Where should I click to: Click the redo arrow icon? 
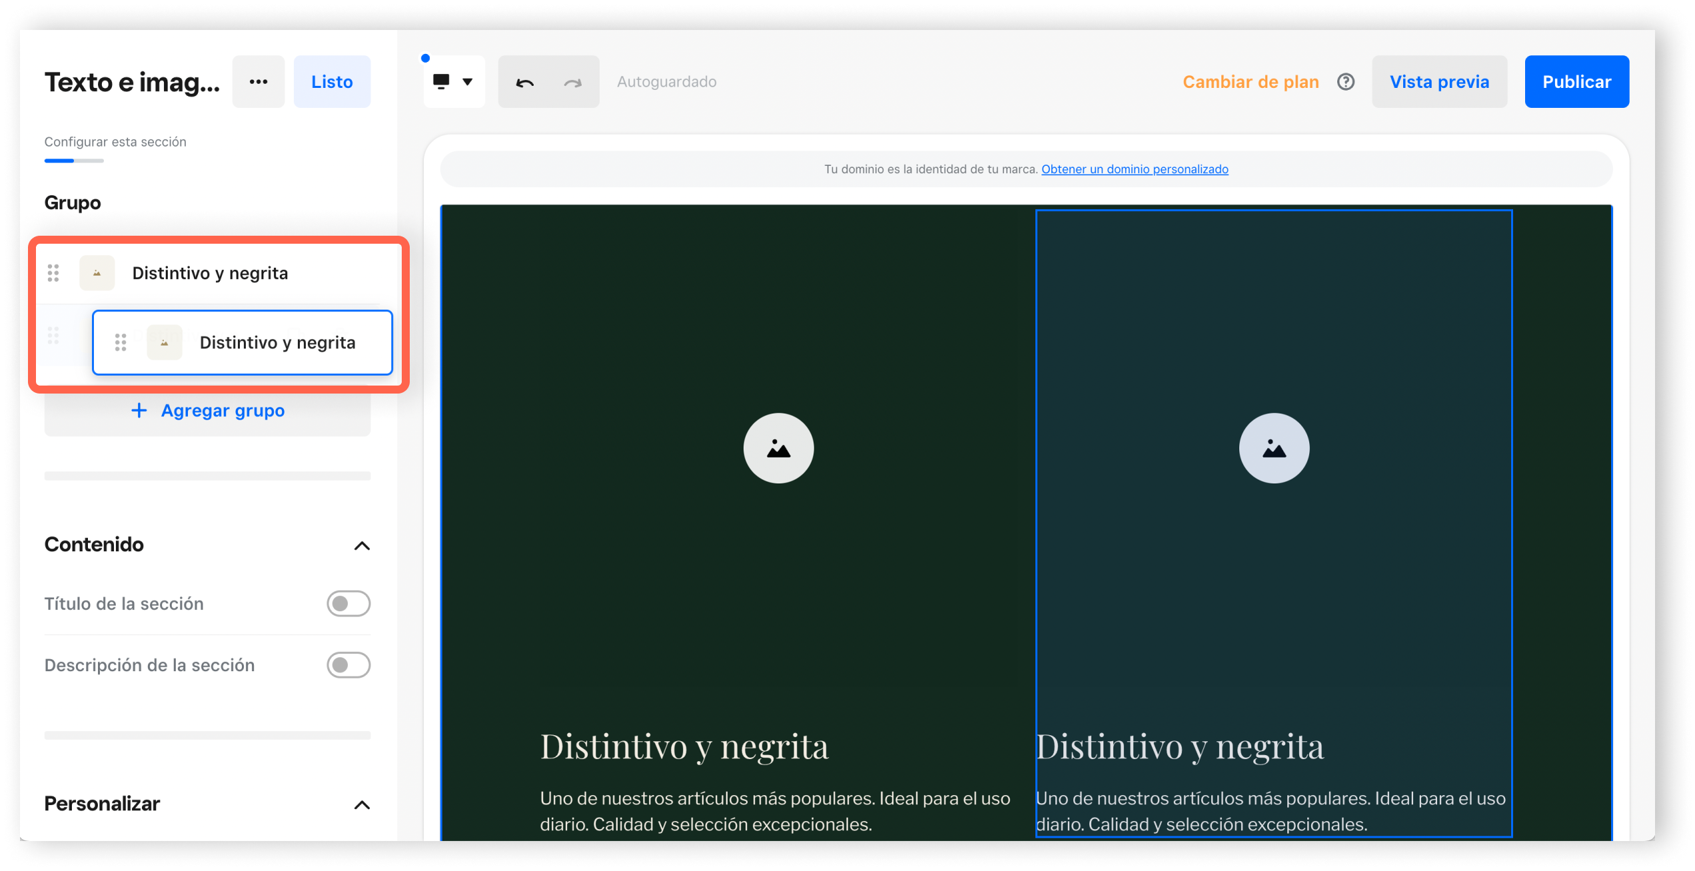(x=573, y=83)
